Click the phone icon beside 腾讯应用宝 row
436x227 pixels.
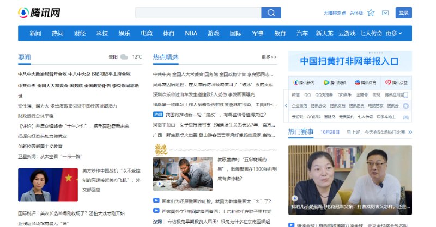(x=405, y=95)
